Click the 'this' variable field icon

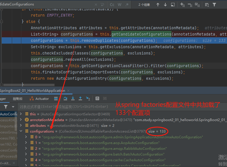[x=27, y=114]
